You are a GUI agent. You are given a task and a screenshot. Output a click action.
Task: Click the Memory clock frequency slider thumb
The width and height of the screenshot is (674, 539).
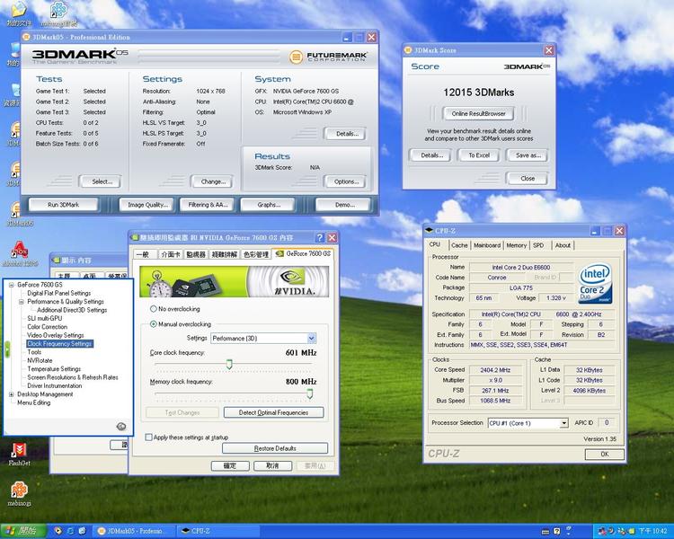(309, 393)
